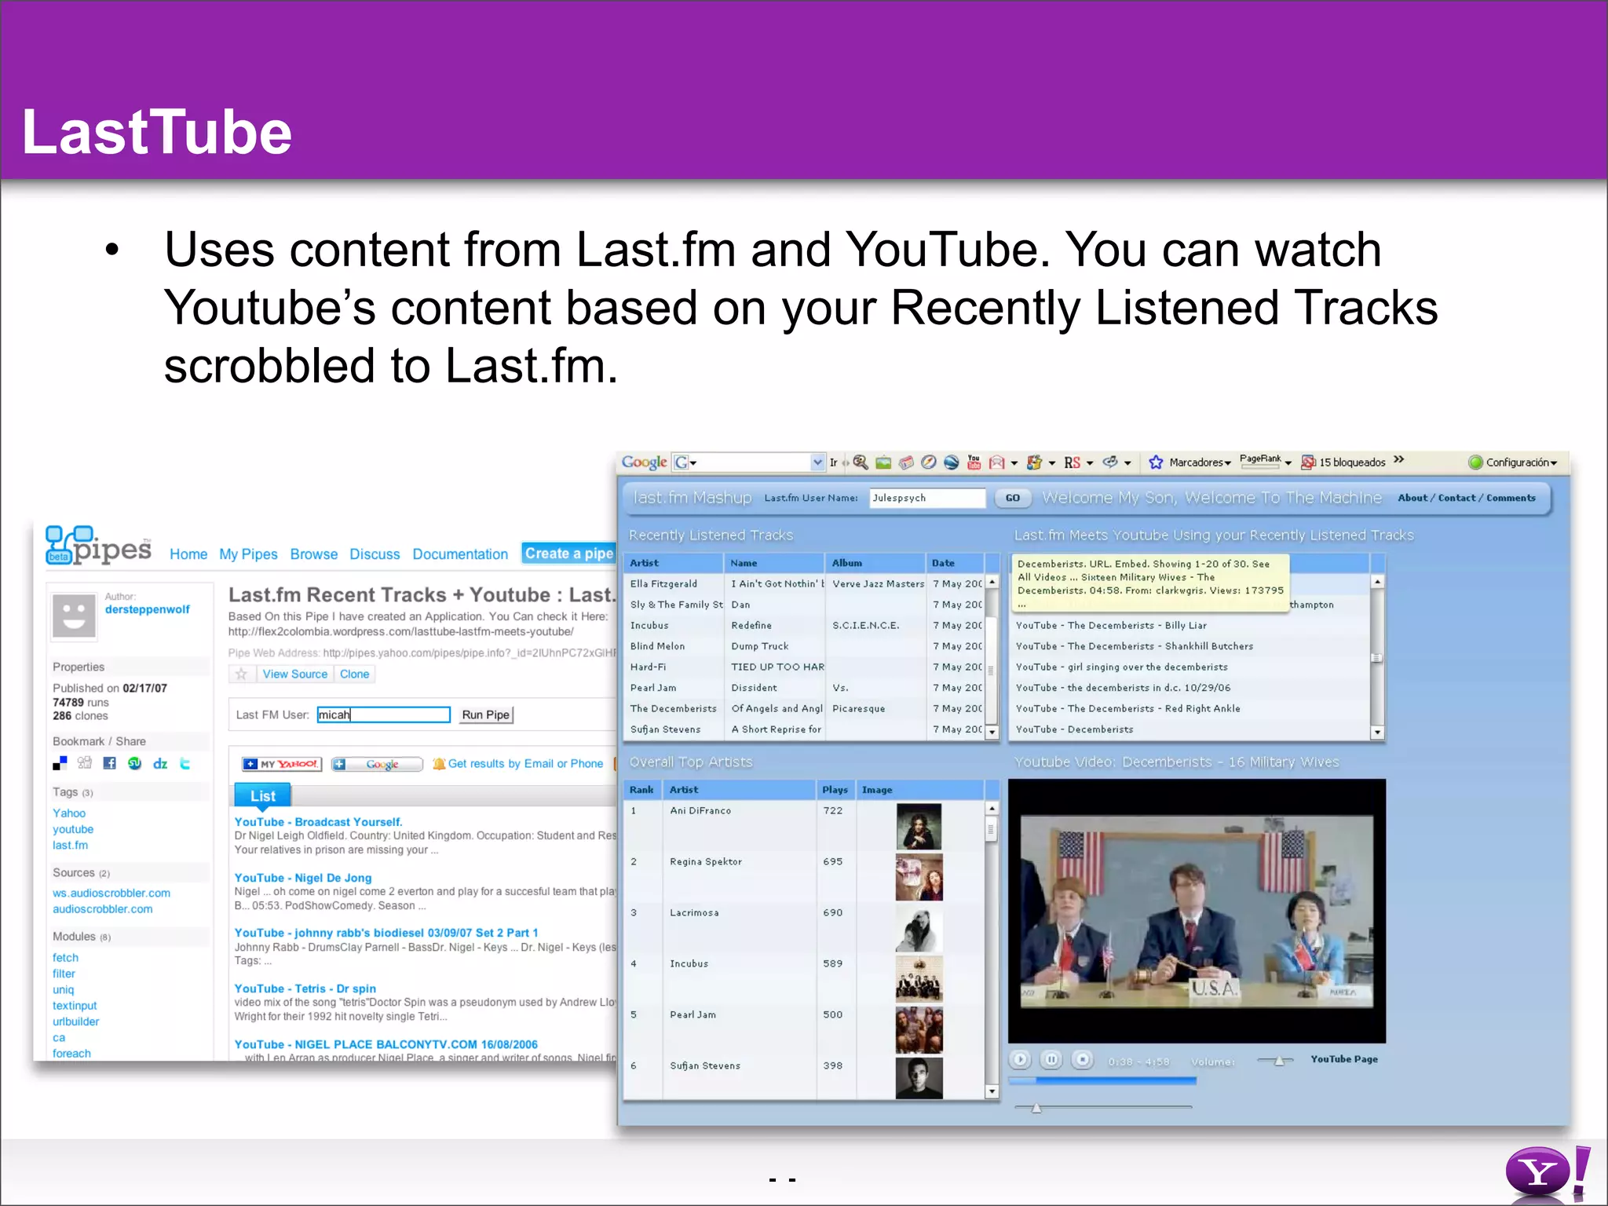This screenshot has height=1206, width=1608.
Task: Open the Google search box dropdown arrow
Action: pyautogui.click(x=818, y=462)
